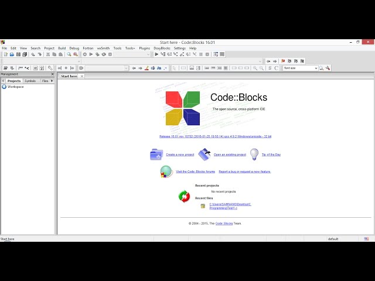Screen dimensions: 375x281
Task: Click the highlight marker pen icon
Action: (146, 68)
